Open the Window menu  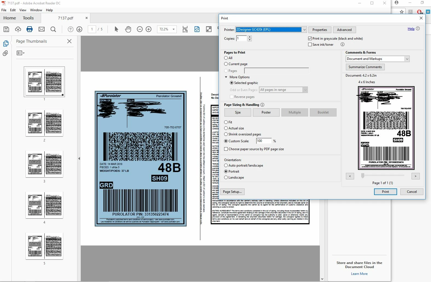[36, 10]
